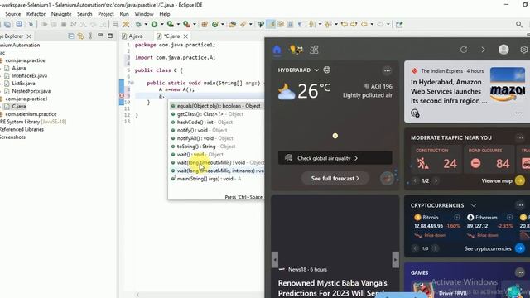Click Collapse All icon in Package Explorer
Viewport: 530px width, 298px height.
71,36
